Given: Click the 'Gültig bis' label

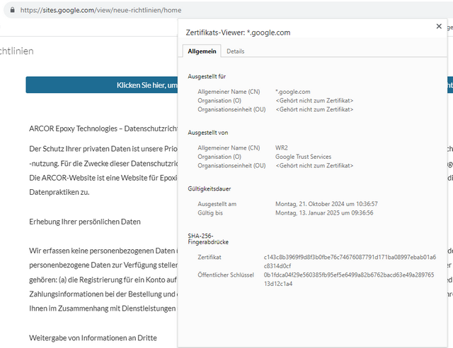Looking at the screenshot, I should [210, 213].
